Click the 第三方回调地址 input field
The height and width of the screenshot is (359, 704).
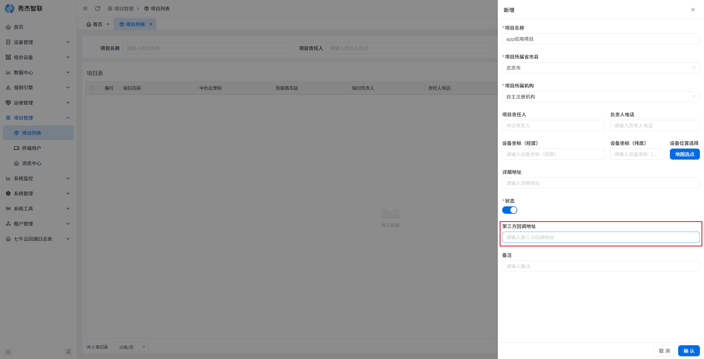coord(601,237)
